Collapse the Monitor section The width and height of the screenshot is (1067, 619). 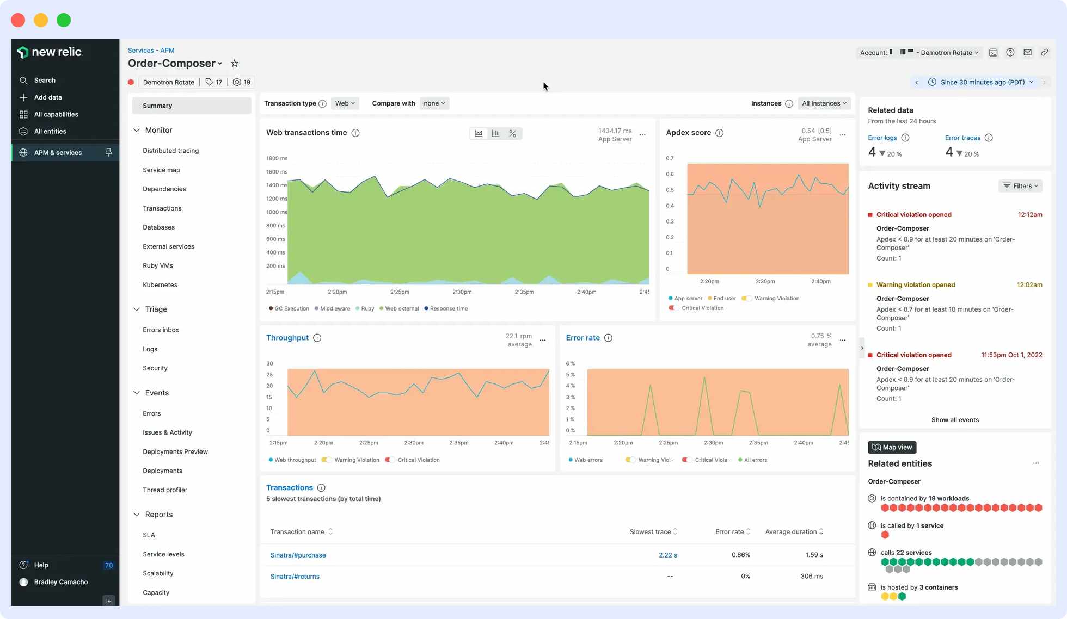pos(137,130)
